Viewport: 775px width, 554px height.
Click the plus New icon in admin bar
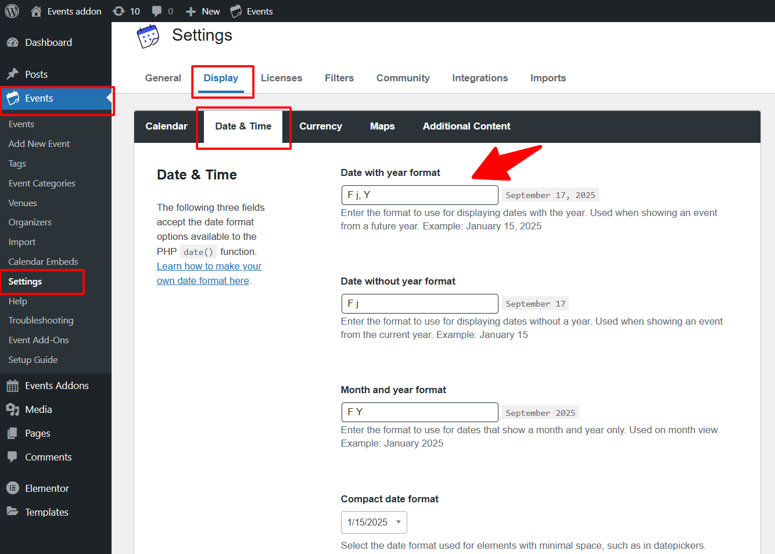[191, 11]
